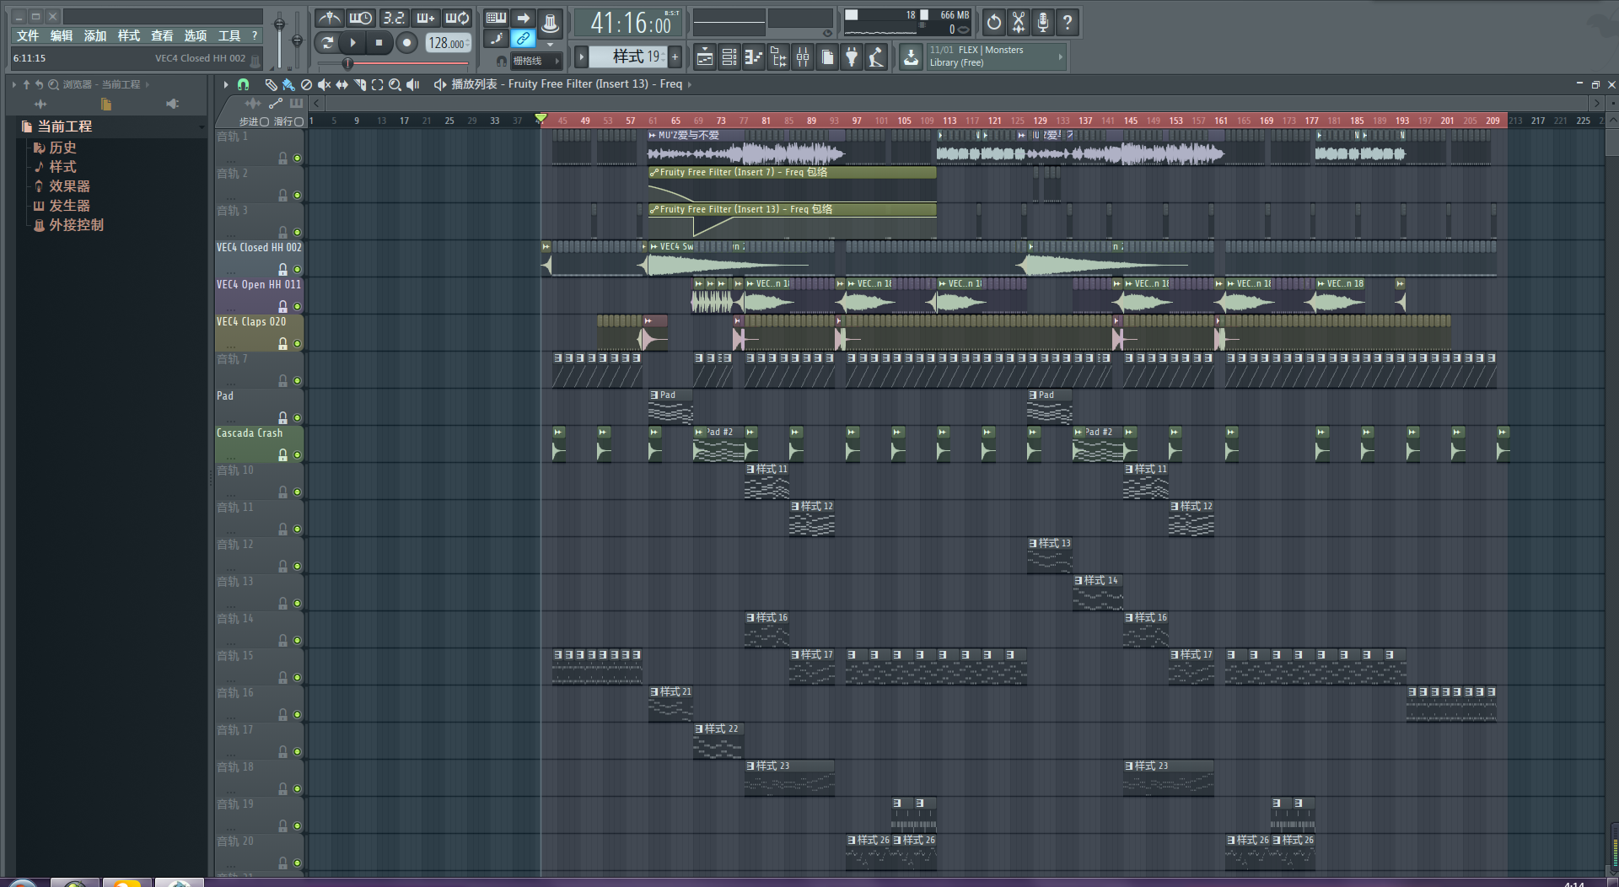Toggle the playlist snap magnet
Screen dimensions: 1619x887
click(x=243, y=84)
